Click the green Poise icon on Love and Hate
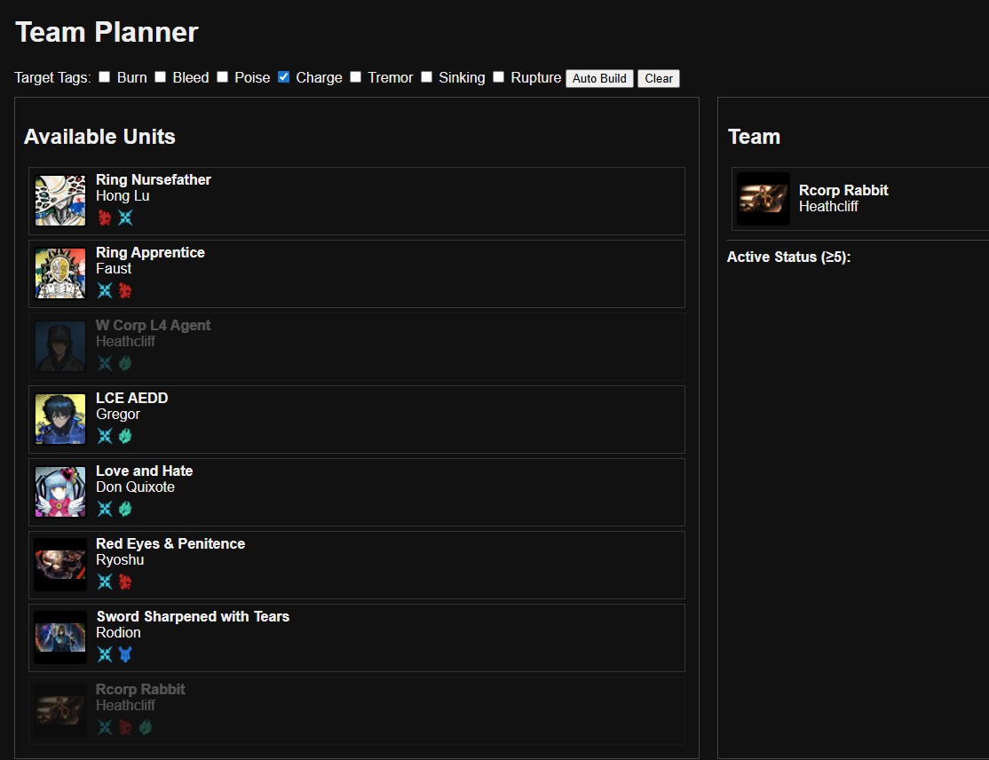 (x=125, y=509)
